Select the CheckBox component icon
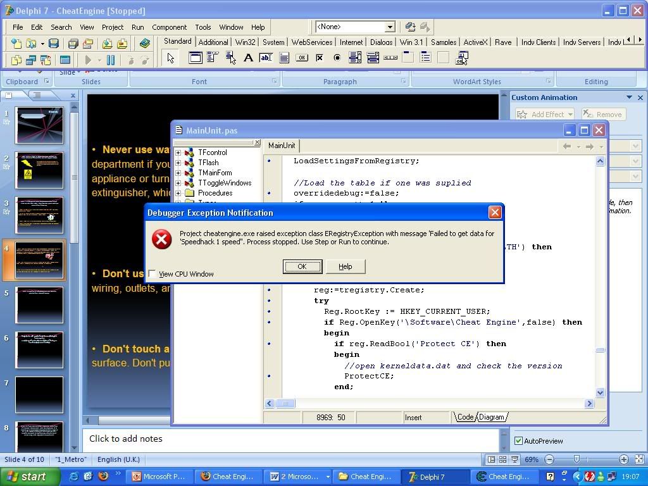 (x=320, y=58)
